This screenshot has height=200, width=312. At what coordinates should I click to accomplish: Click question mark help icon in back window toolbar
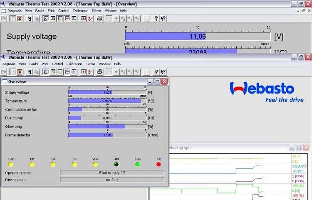[x=156, y=19]
